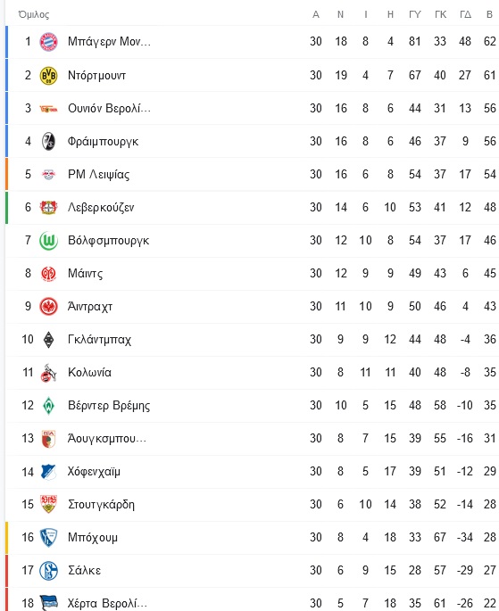Click the Β points column header
Image resolution: width=499 pixels, height=611 pixels.
click(490, 14)
